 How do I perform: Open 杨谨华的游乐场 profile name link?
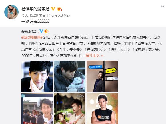coord(35,9)
